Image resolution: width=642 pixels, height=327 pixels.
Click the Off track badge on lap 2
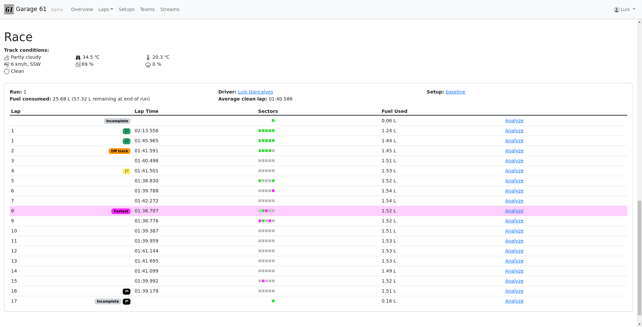pos(119,151)
